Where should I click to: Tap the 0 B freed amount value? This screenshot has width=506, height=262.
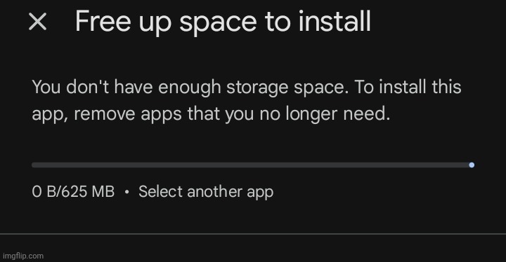click(x=44, y=191)
